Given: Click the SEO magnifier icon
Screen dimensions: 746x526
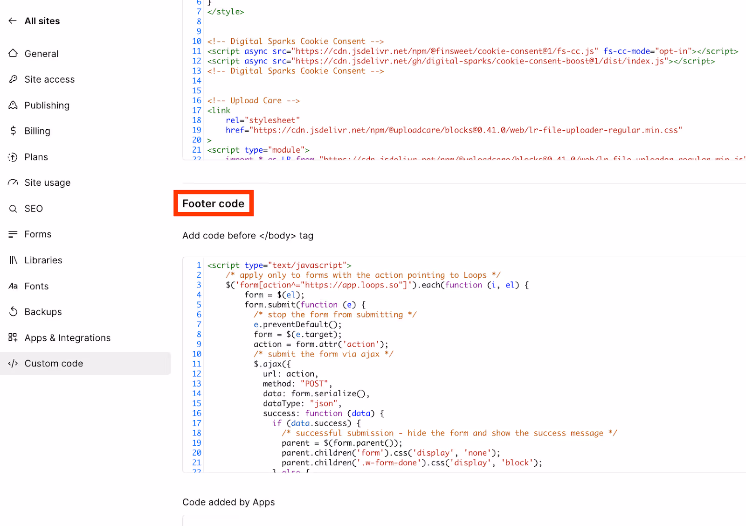Looking at the screenshot, I should (13, 209).
